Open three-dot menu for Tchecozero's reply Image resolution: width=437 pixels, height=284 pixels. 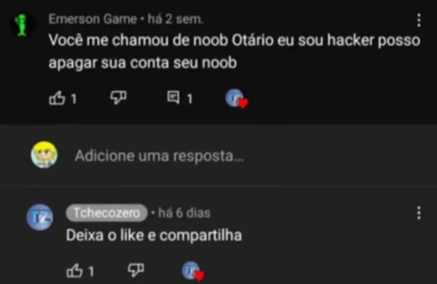coord(419,213)
